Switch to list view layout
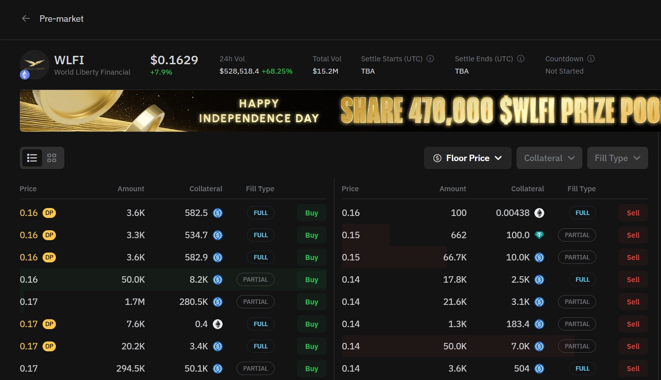Image resolution: width=661 pixels, height=380 pixels. click(32, 158)
